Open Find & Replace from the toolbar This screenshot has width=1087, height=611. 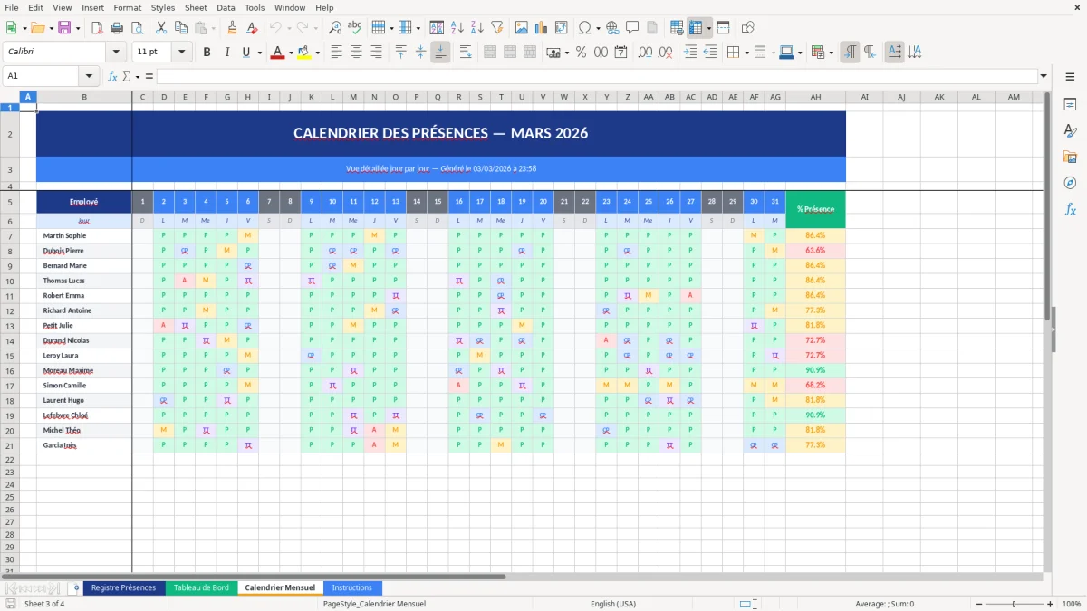[x=335, y=28]
